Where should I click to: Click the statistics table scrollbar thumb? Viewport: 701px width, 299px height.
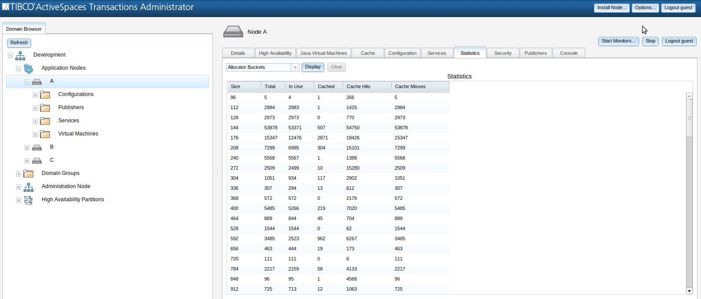(689, 118)
